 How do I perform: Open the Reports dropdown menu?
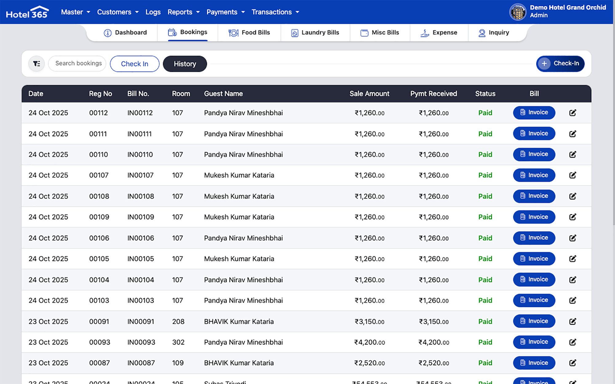click(183, 12)
